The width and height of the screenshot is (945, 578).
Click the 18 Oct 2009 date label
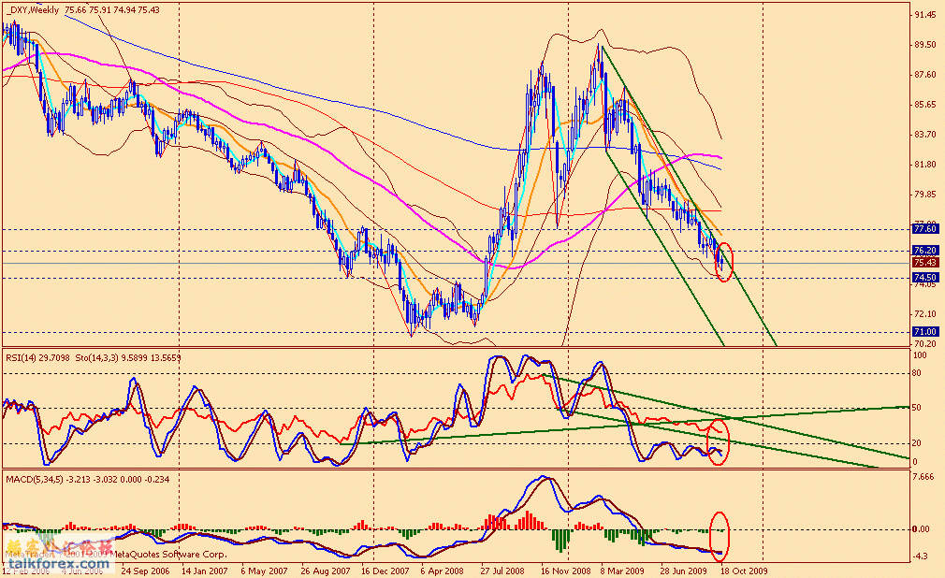coord(744,571)
